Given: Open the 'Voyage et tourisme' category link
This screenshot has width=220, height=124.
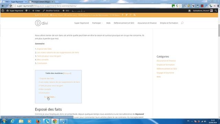Looking at the screenshot, I should pyautogui.click(x=165, y=73).
